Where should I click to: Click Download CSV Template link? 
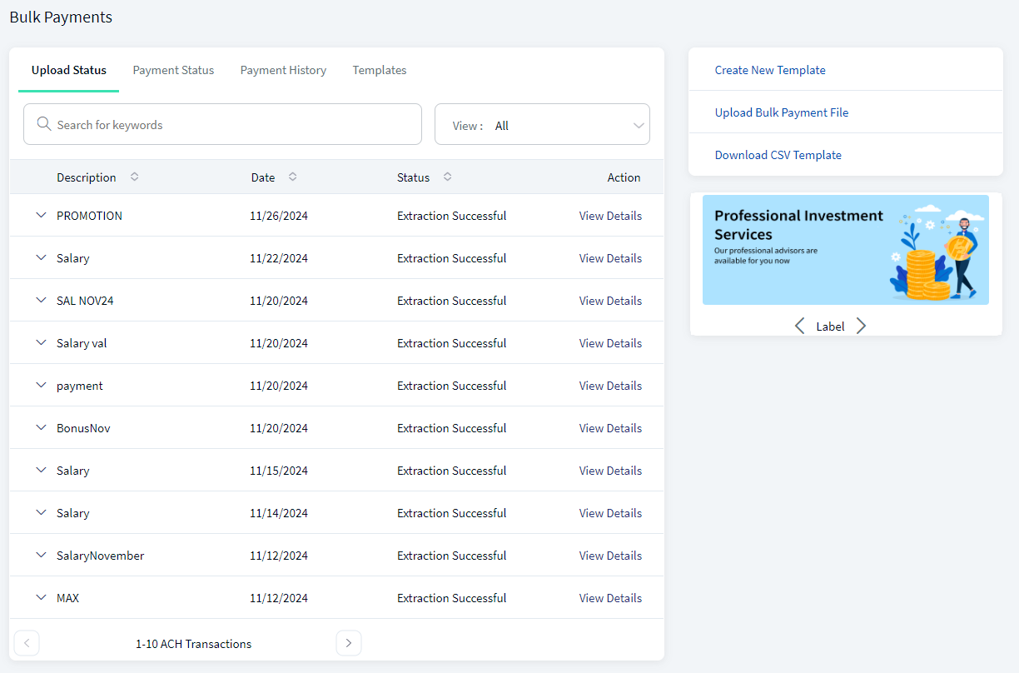click(x=778, y=155)
